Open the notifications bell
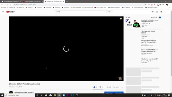Image resolution: width=172 pixels, height=97 pixels. pyautogui.click(x=161, y=12)
